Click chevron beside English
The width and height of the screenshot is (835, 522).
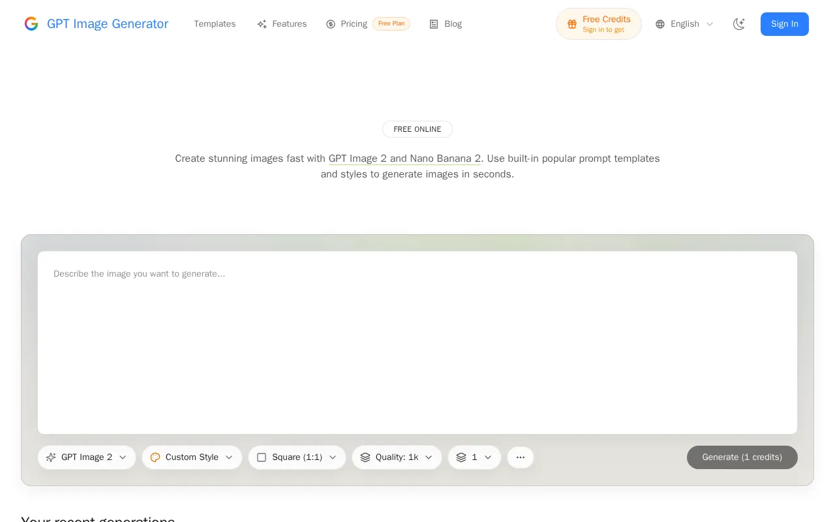[x=710, y=24]
